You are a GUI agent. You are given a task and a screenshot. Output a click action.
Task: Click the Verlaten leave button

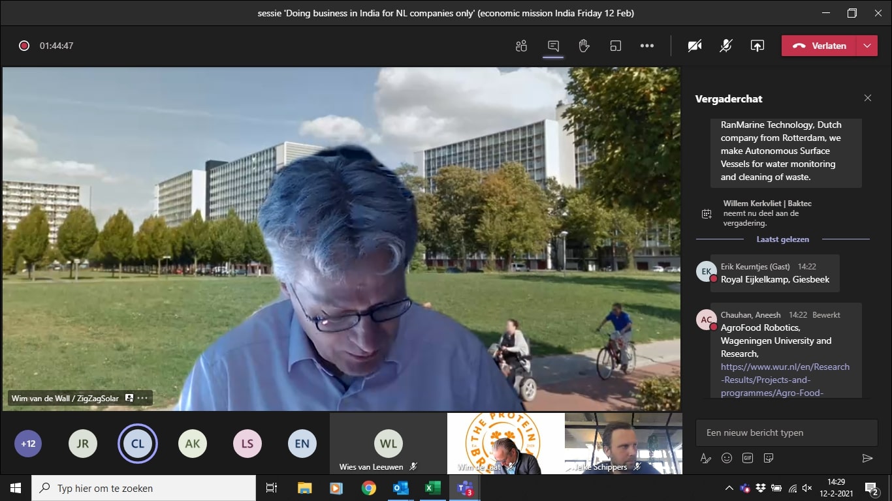820,46
